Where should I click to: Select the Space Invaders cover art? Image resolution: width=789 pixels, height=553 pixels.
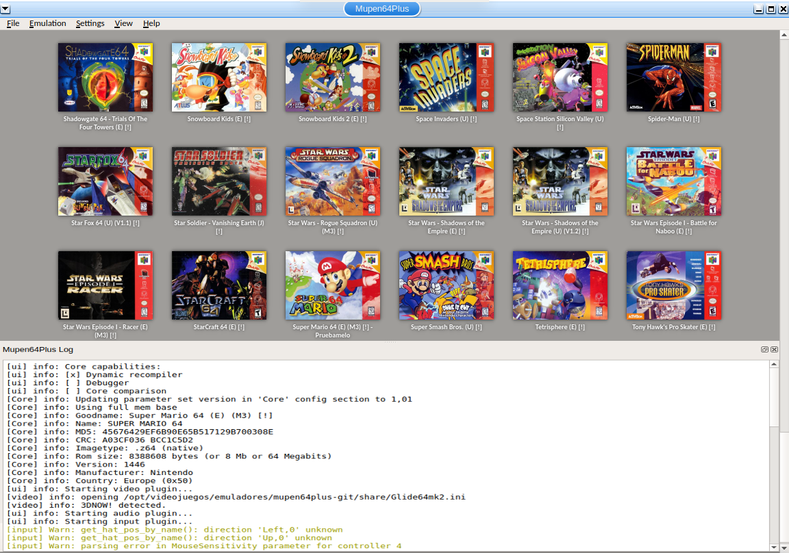447,77
